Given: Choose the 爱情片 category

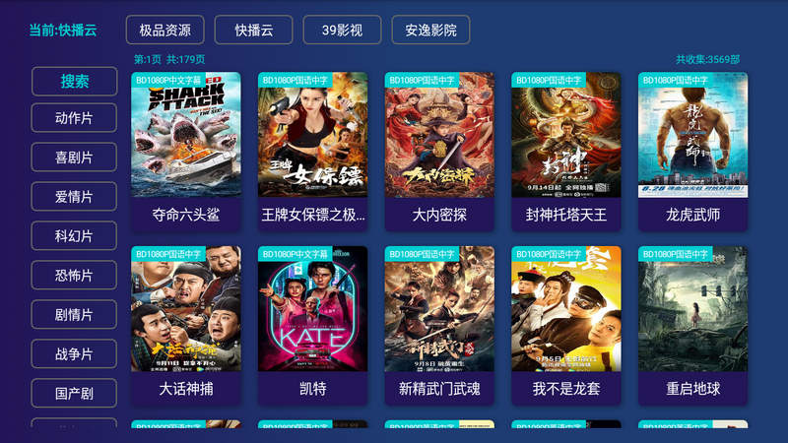Looking at the screenshot, I should (x=75, y=196).
